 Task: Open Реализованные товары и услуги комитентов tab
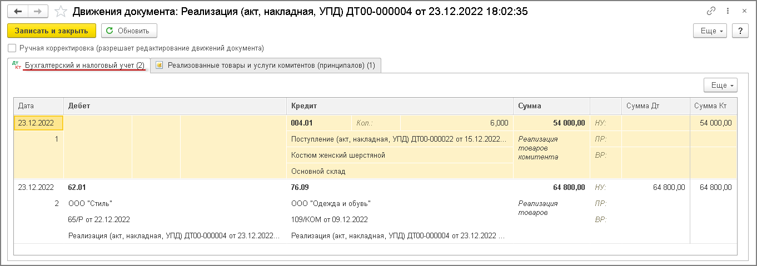(x=271, y=66)
